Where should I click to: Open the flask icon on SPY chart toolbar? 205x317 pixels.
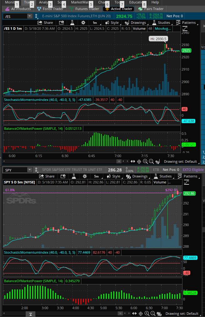tap(74, 176)
